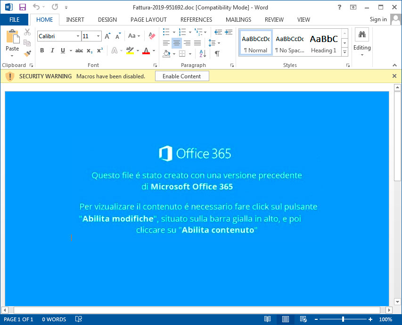Click the account avatar next to Sign in
Image resolution: width=402 pixels, height=325 pixels.
point(396,19)
